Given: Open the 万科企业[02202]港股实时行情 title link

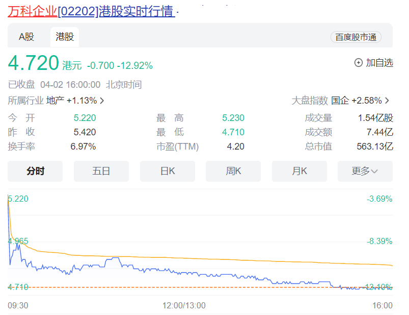Looking at the screenshot, I should coord(91,11).
